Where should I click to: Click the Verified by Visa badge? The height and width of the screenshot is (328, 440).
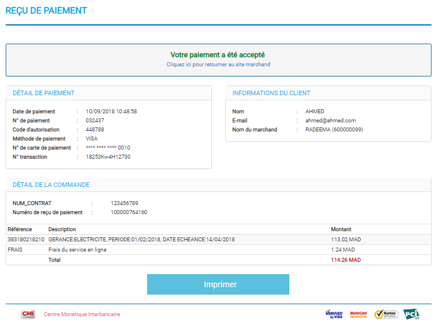click(x=334, y=314)
